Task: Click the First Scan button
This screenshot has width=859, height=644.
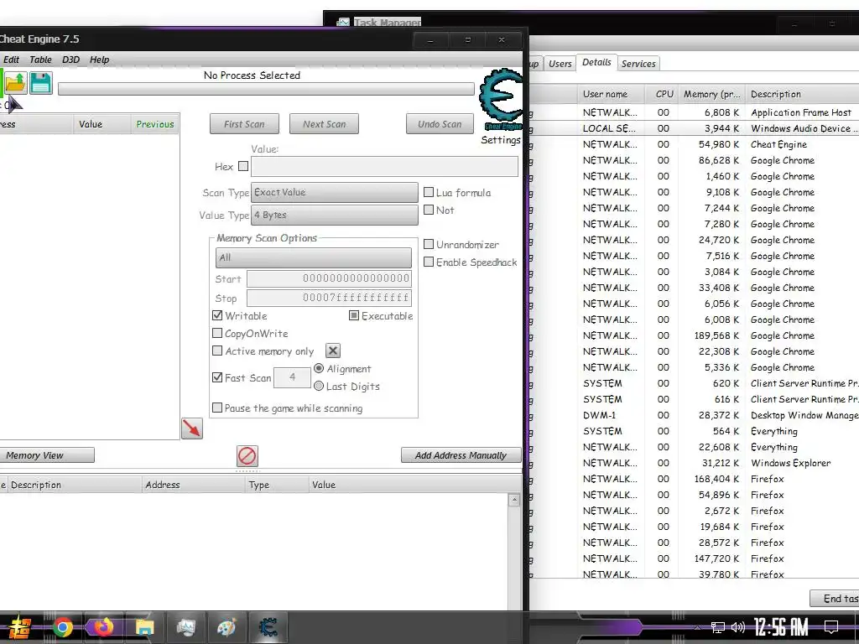Action: 244,124
